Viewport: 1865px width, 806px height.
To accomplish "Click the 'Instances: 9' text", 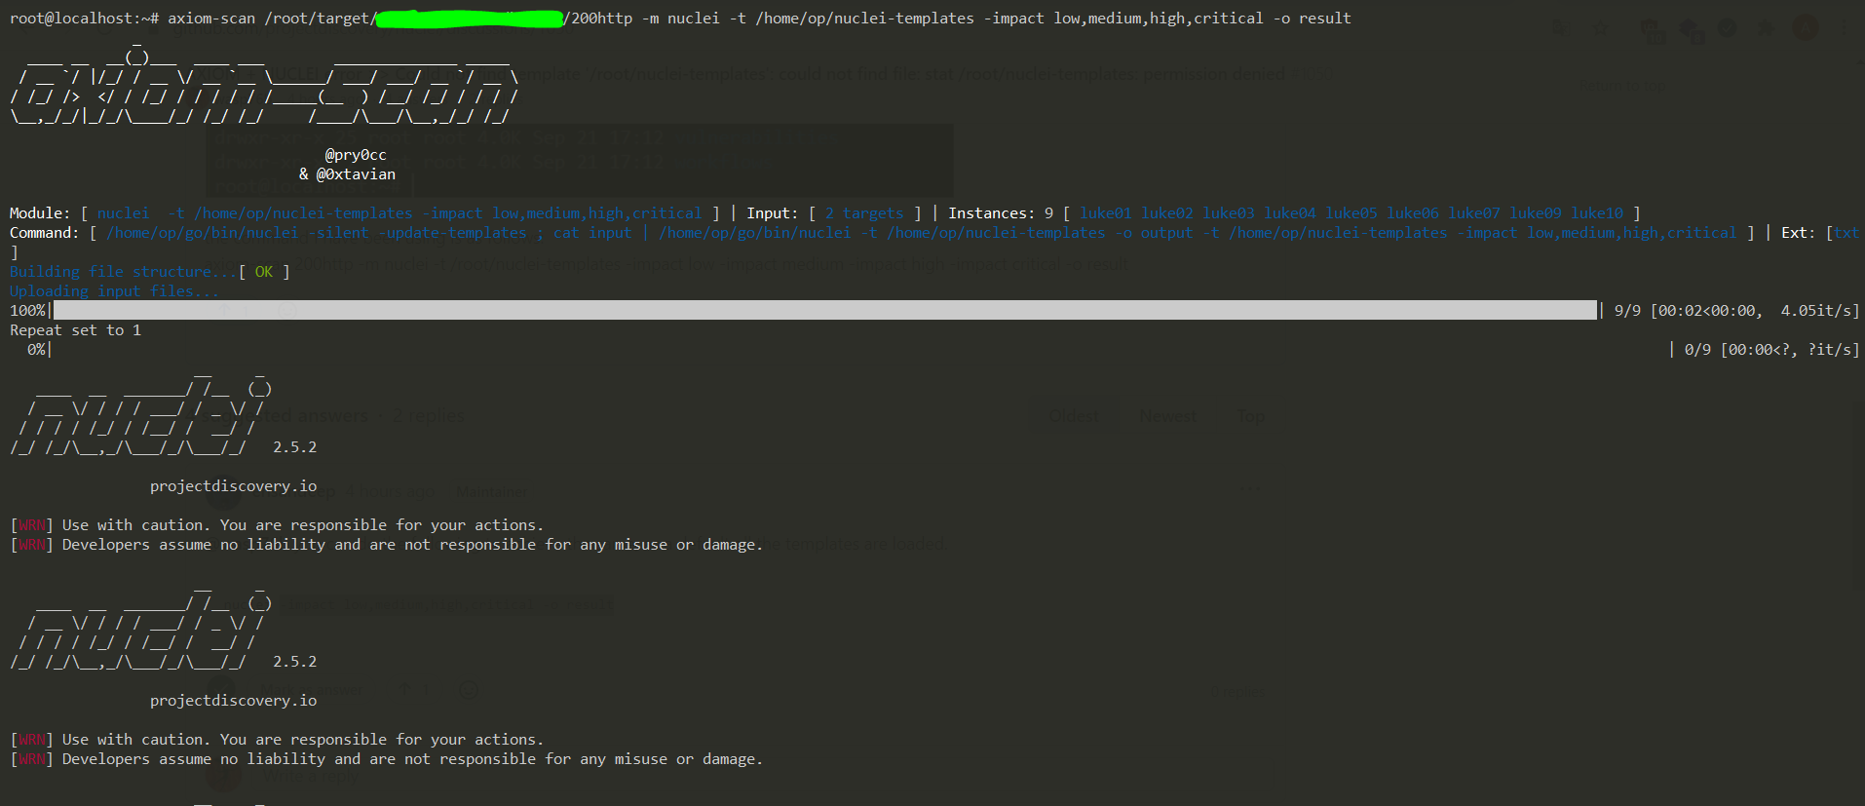I will (x=1001, y=213).
